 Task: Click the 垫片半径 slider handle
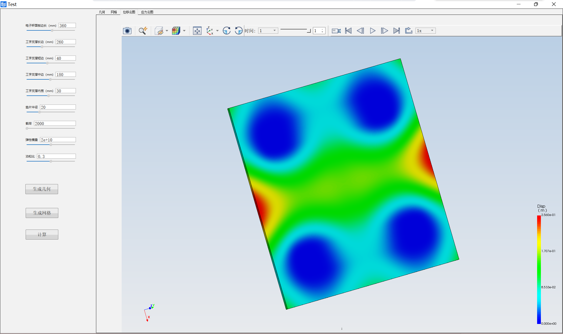point(39,112)
